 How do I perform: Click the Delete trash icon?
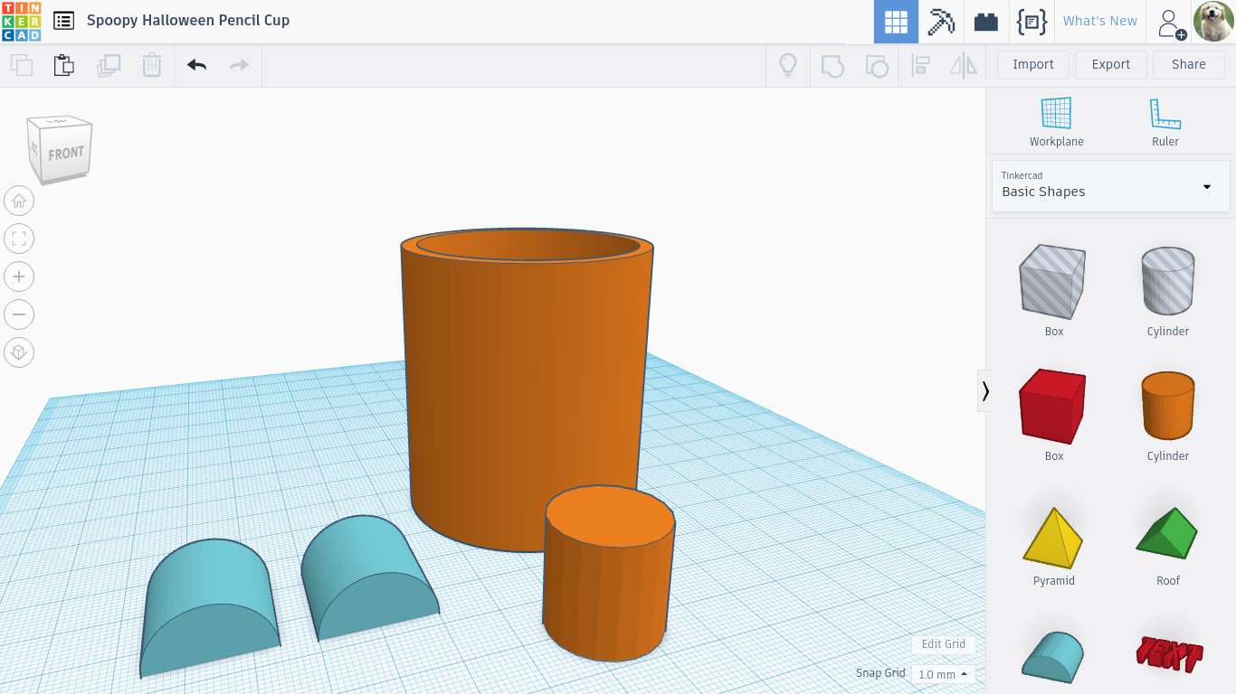point(152,65)
